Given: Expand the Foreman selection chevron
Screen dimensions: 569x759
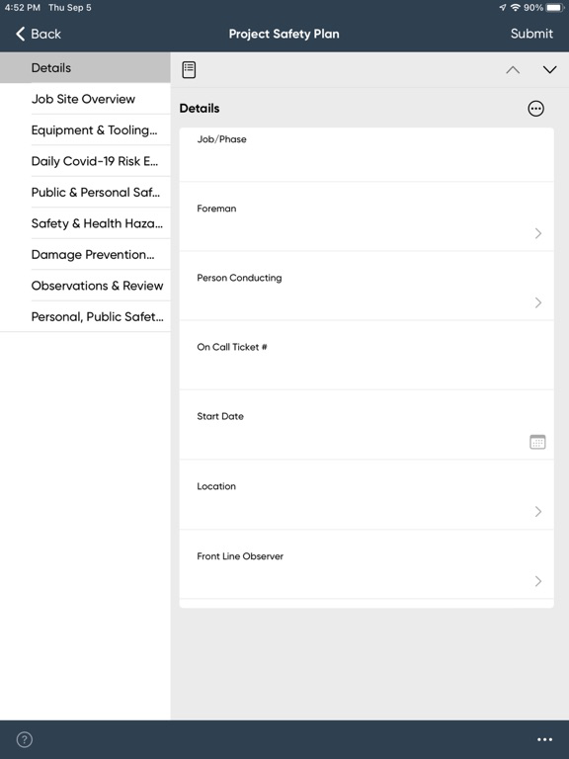Looking at the screenshot, I should (538, 233).
